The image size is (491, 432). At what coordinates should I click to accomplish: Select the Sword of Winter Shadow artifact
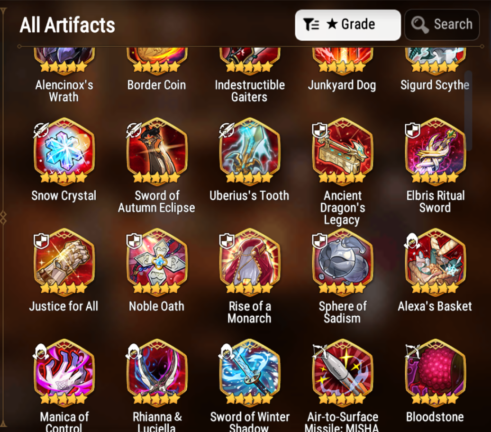pos(249,371)
